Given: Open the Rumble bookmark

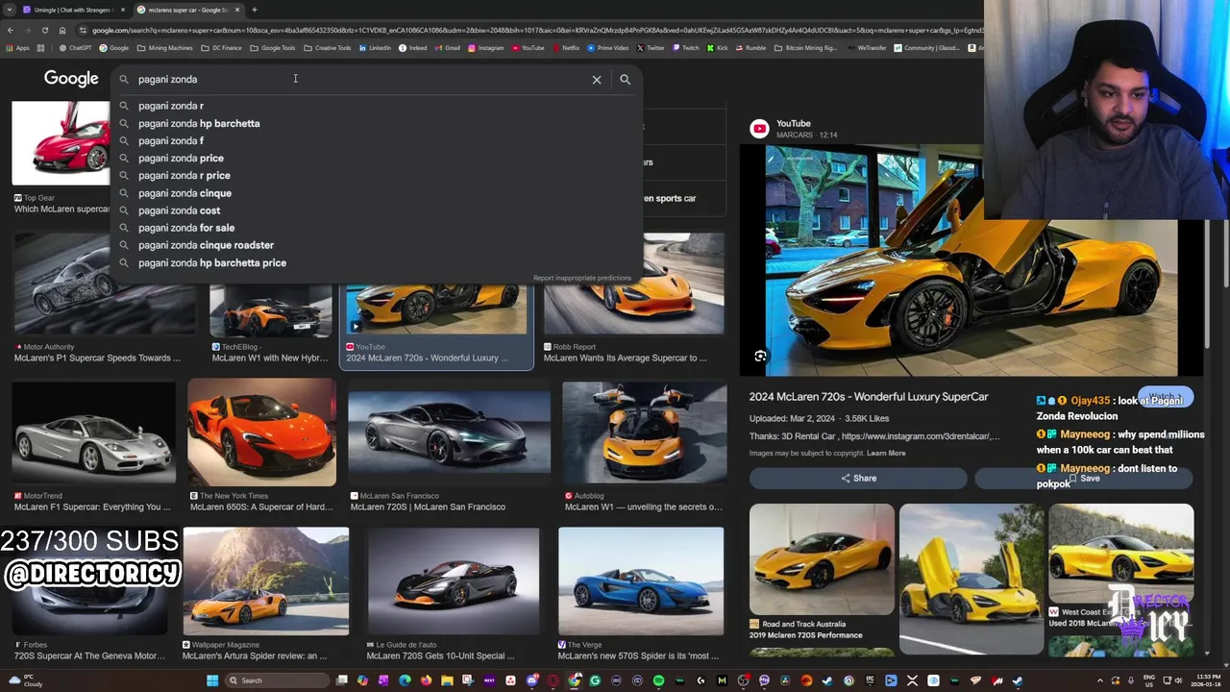Looking at the screenshot, I should point(751,48).
